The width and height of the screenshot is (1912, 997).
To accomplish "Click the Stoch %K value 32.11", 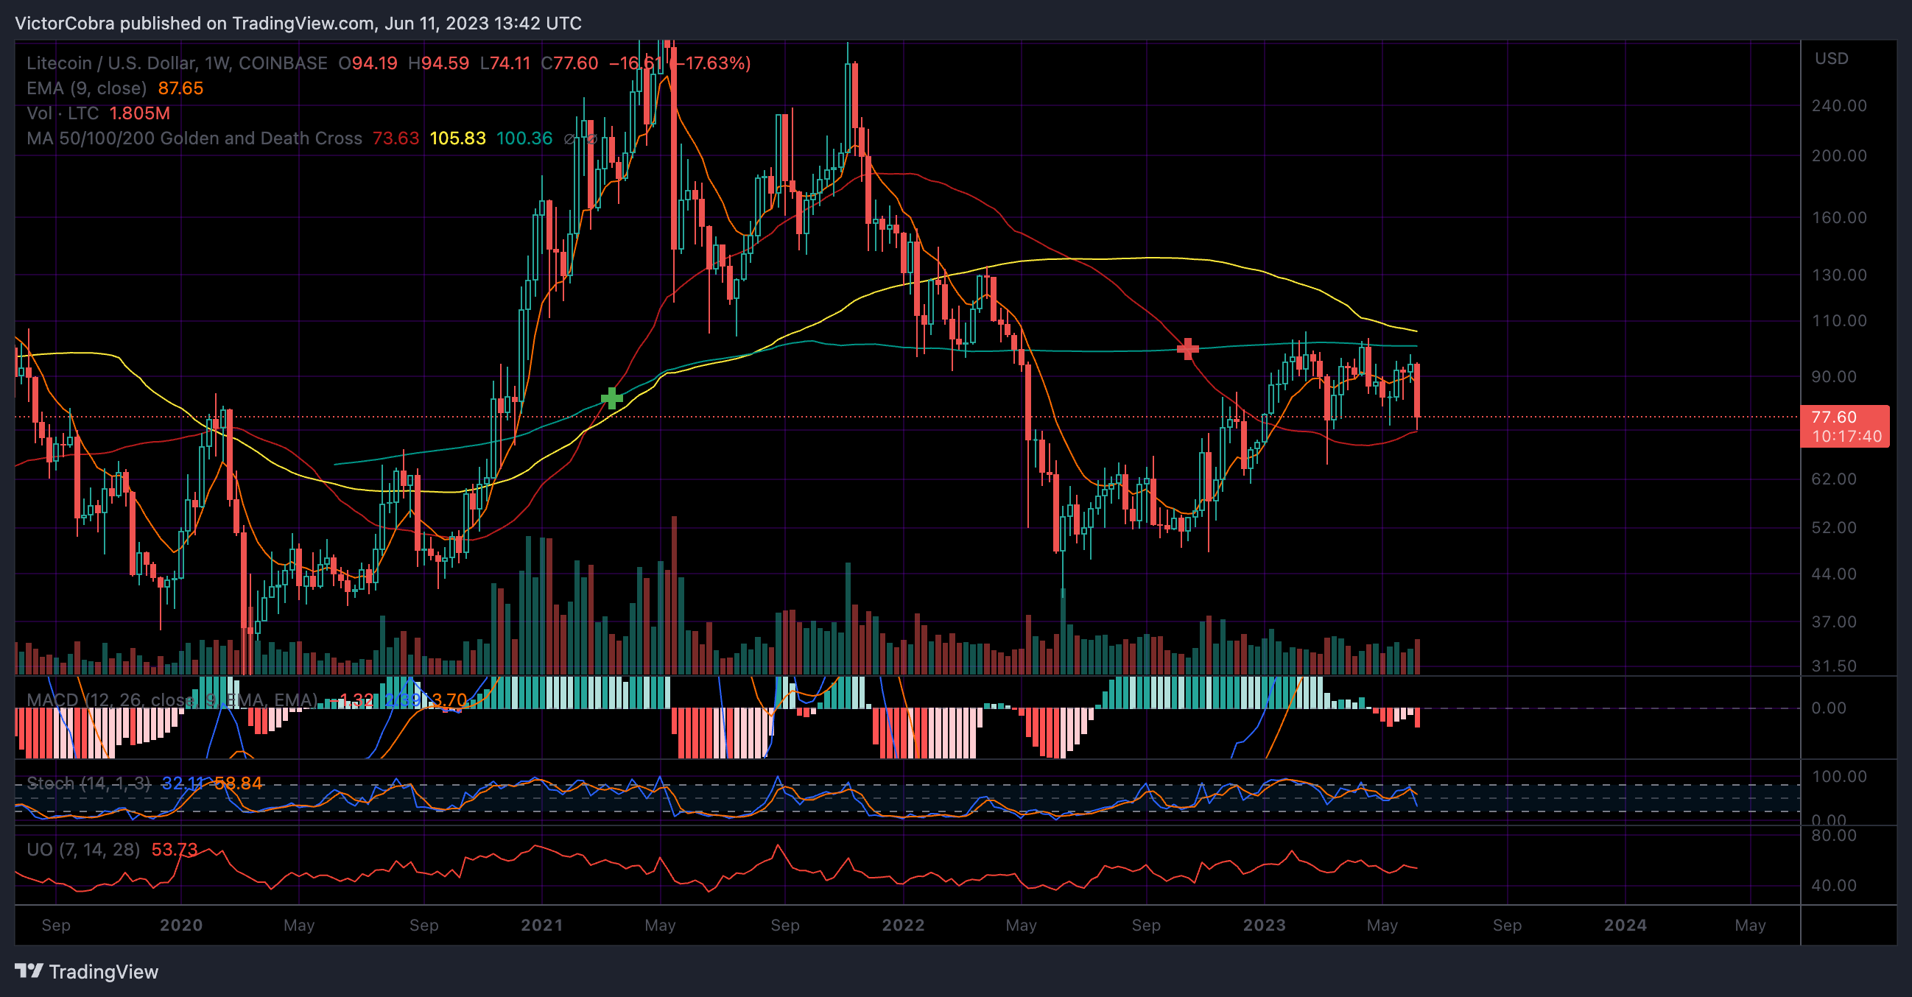I will (x=183, y=783).
